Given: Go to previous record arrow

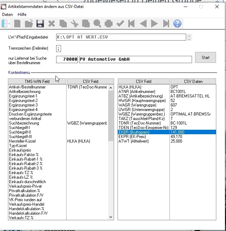Looking at the screenshot, I should click(x=143, y=24).
